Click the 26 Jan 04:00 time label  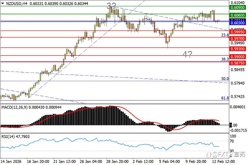pos(91,162)
